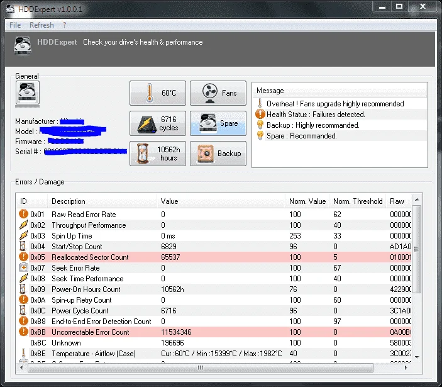Click warning icon for 0x05 Reallocated Sector Count
The height and width of the screenshot is (387, 442).
point(23,257)
